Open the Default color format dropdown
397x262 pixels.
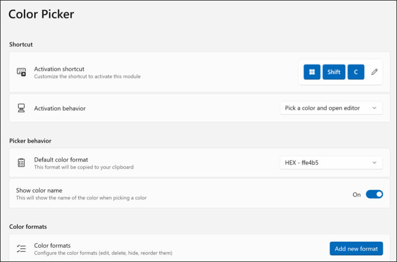click(331, 162)
